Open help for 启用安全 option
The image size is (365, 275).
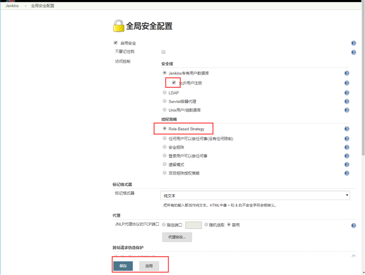click(353, 43)
